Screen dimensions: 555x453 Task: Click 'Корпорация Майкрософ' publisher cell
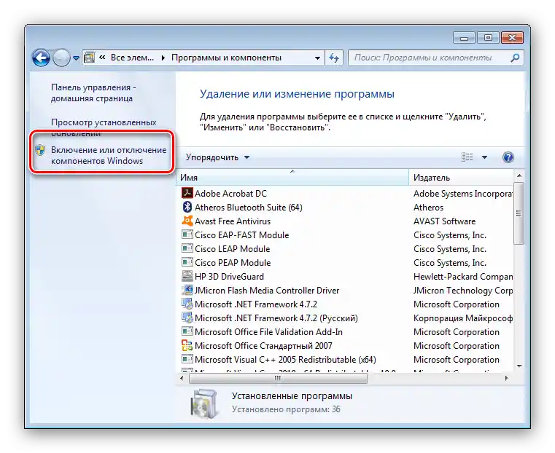462,318
